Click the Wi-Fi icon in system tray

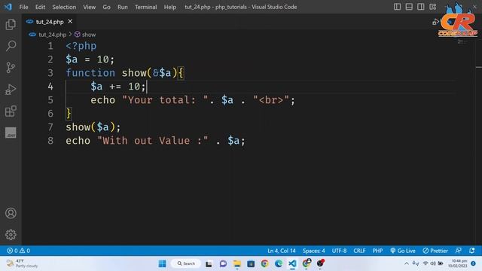tap(426, 263)
